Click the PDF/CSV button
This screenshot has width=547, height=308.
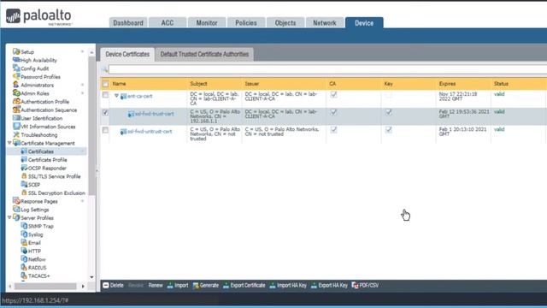(x=365, y=285)
